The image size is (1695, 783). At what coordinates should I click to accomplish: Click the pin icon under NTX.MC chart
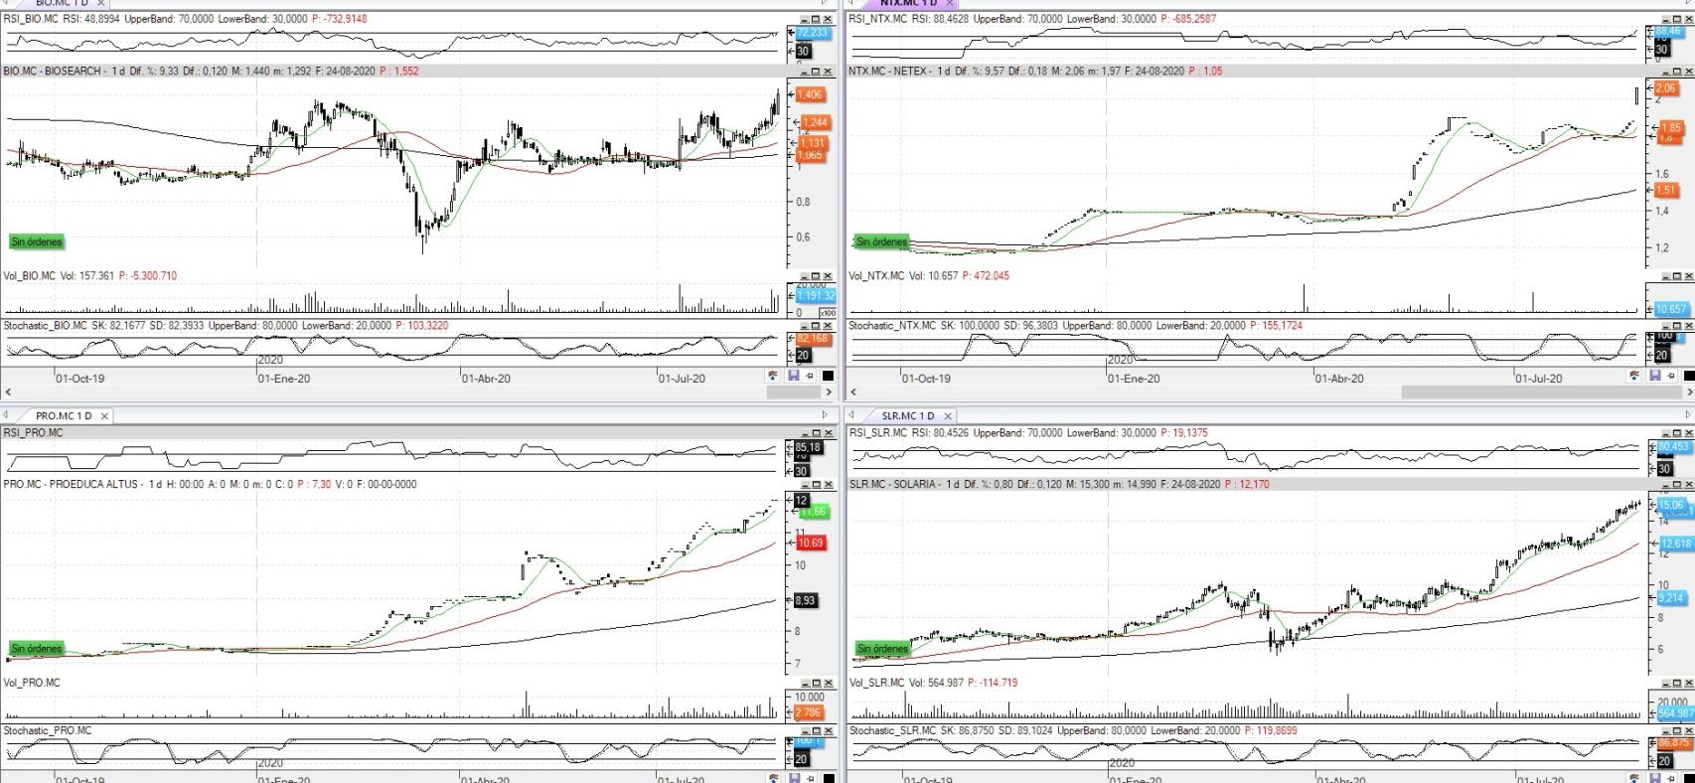click(x=1671, y=376)
